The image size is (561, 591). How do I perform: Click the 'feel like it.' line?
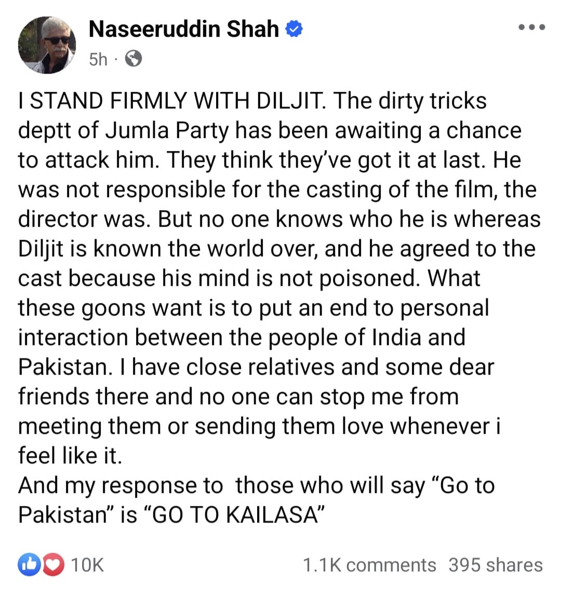(70, 455)
